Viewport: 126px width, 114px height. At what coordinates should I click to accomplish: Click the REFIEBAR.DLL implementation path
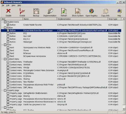click(x=79, y=56)
